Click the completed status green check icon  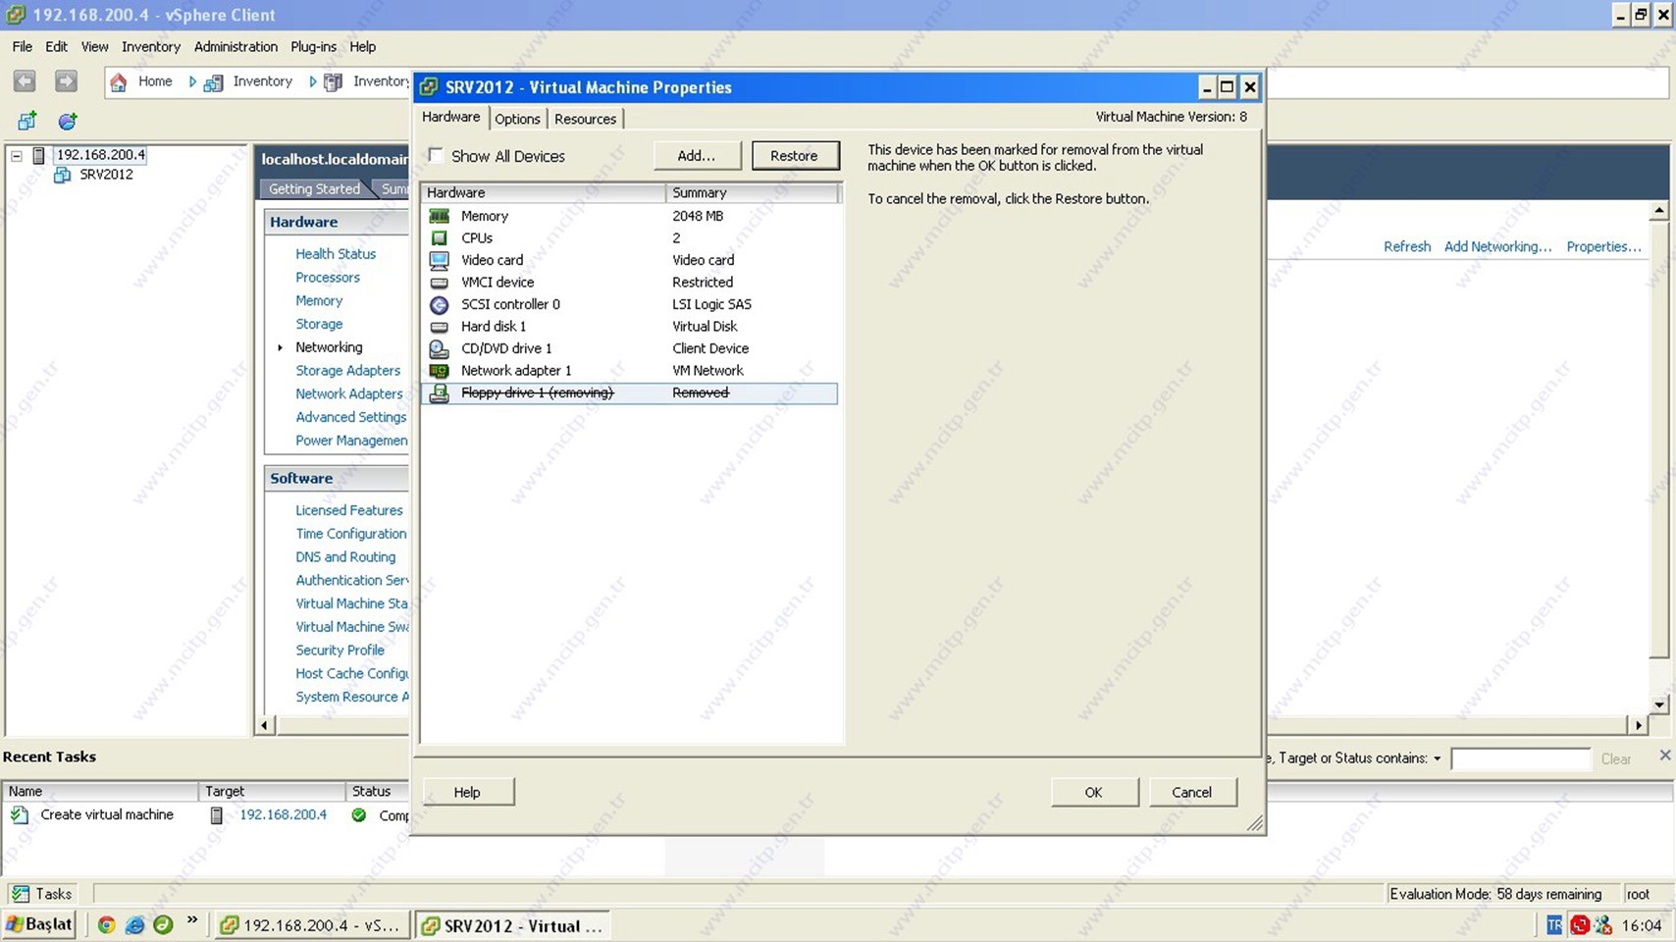tap(359, 815)
